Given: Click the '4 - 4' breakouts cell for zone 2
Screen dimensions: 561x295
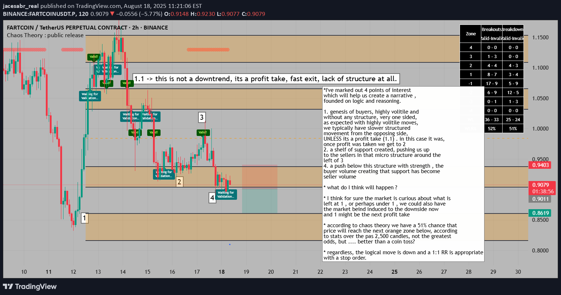Looking at the screenshot, I should pos(492,65).
